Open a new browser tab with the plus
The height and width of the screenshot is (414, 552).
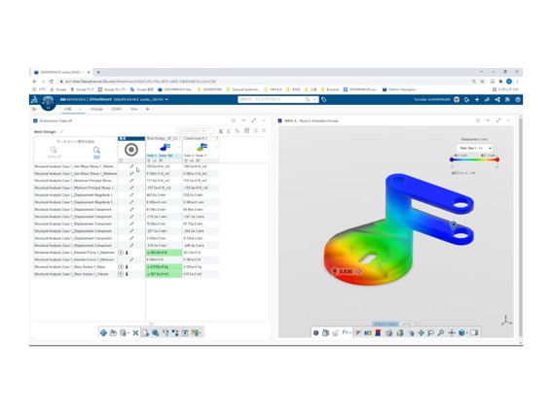tap(98, 72)
